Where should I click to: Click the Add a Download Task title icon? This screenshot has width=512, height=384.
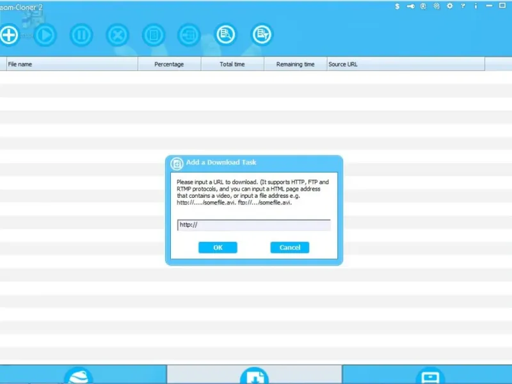177,164
